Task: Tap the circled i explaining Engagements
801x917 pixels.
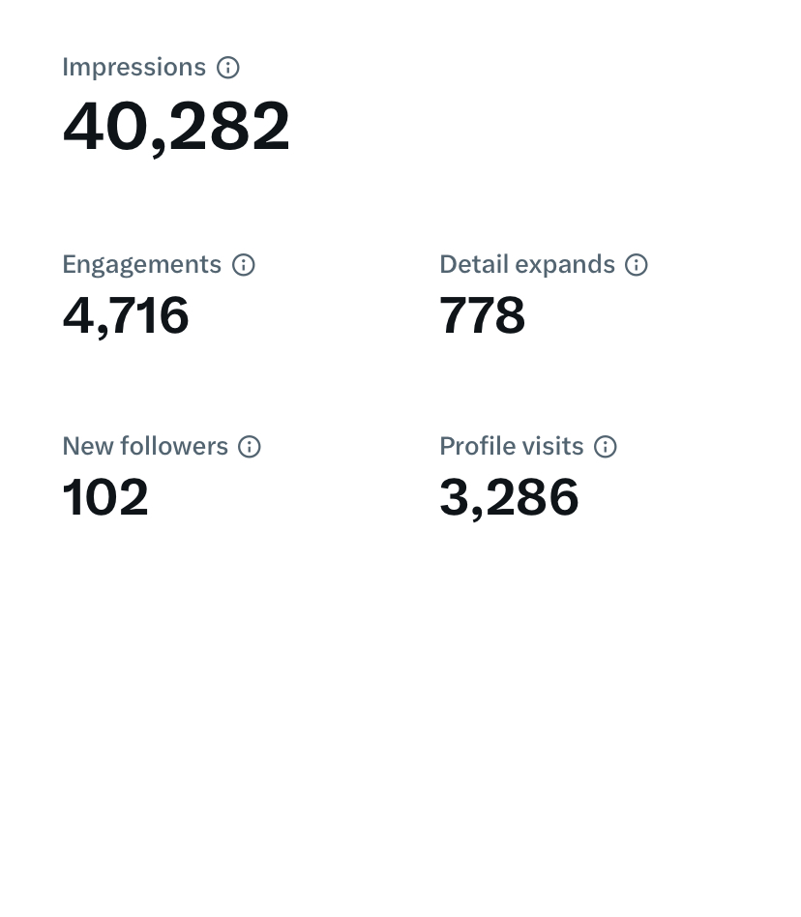Action: pos(243,264)
